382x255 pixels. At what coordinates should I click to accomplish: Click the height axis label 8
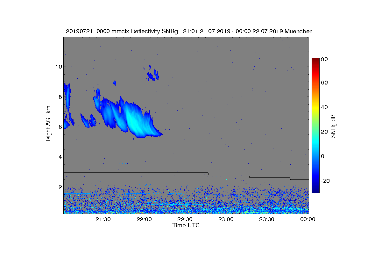point(60,97)
